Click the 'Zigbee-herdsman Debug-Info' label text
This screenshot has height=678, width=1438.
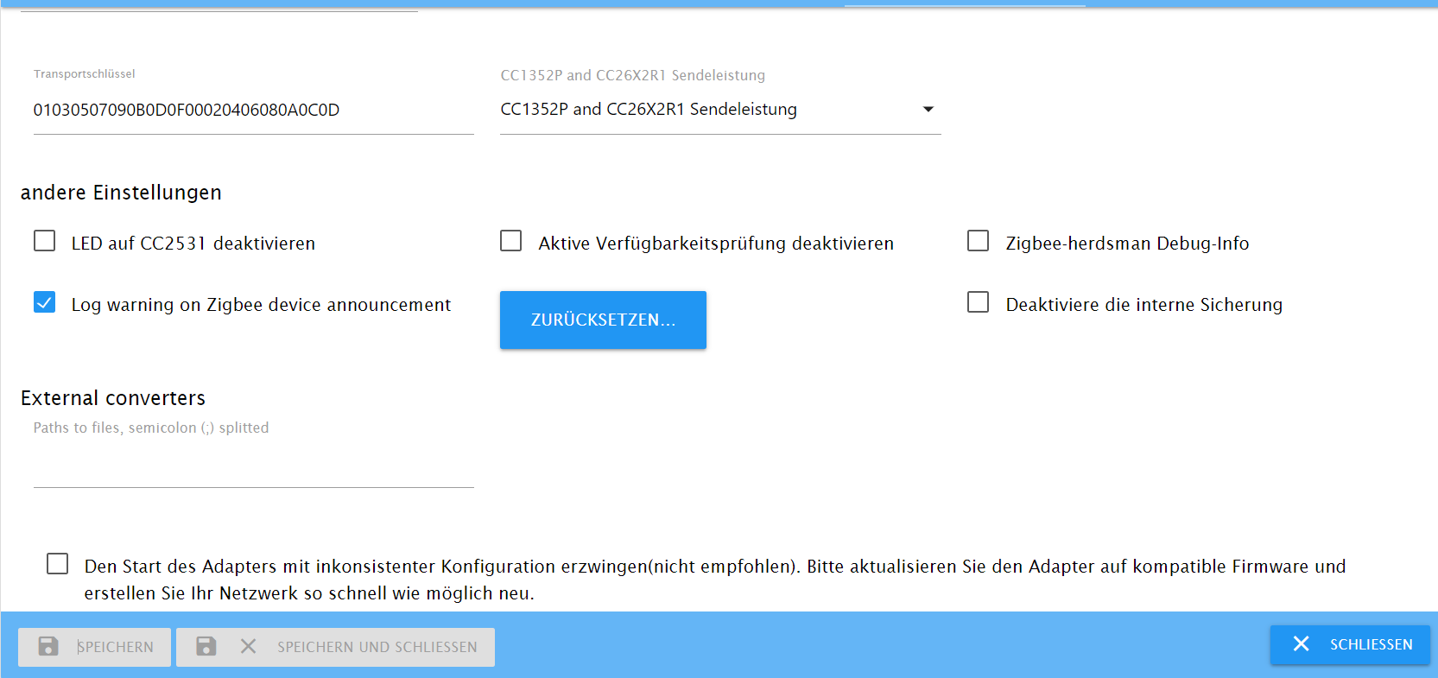(1127, 244)
